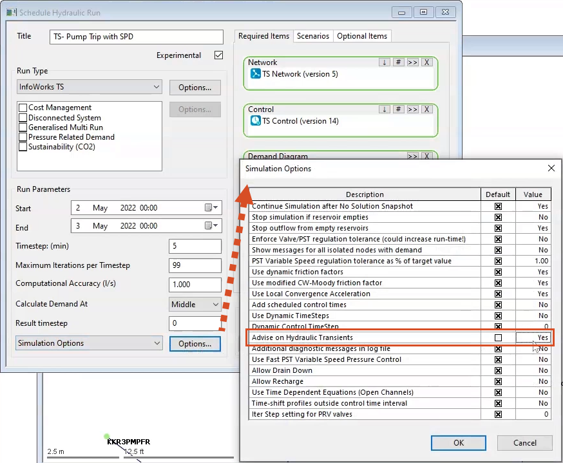Click the X button in Network box
The image size is (563, 463).
tap(426, 62)
